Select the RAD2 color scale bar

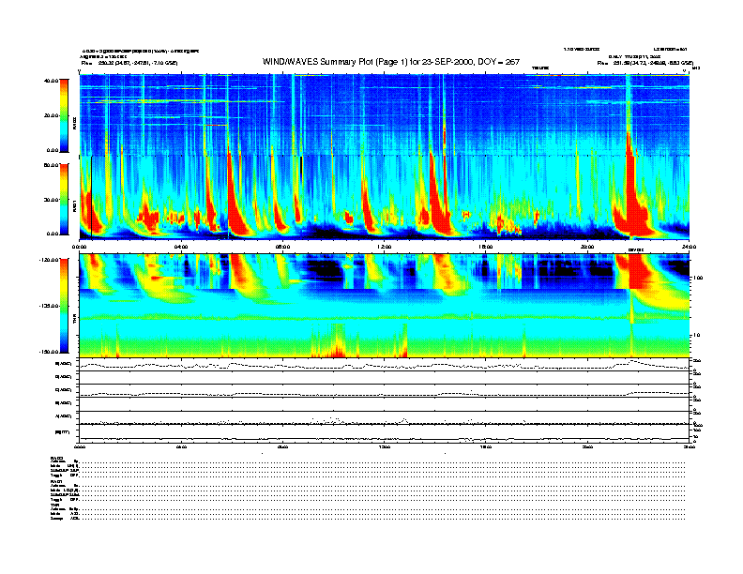(64, 115)
